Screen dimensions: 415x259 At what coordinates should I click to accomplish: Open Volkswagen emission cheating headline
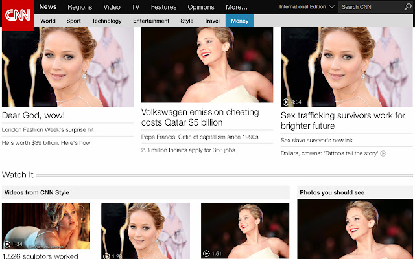200,117
